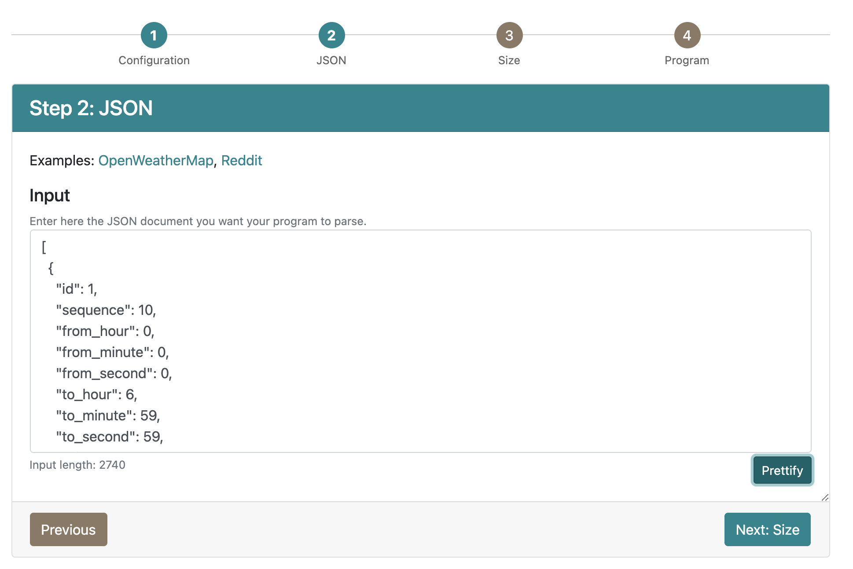This screenshot has width=853, height=569.
Task: Click the Input length: 2740 text
Action: (77, 465)
